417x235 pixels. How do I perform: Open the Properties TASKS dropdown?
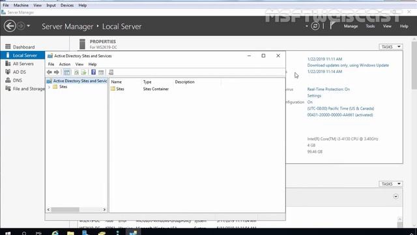click(x=391, y=46)
